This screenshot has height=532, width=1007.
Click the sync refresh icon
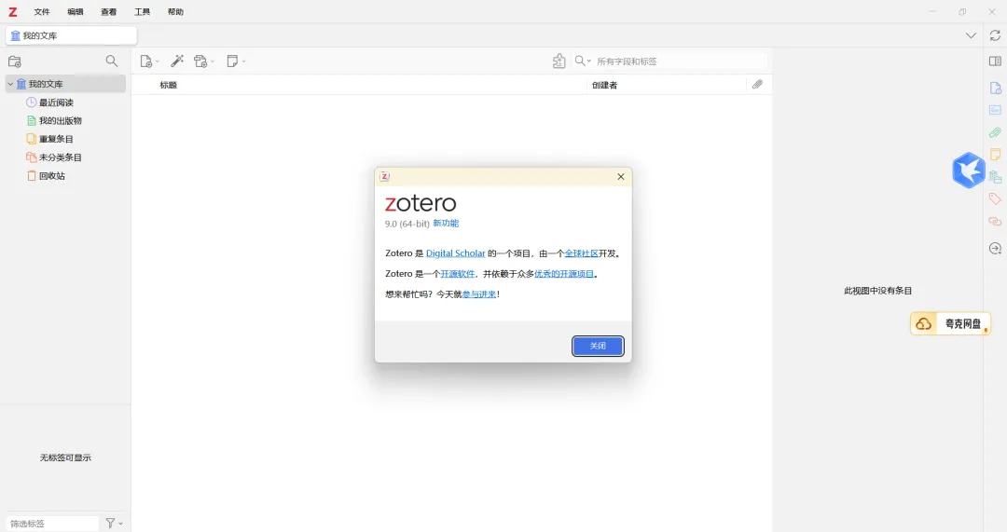995,35
